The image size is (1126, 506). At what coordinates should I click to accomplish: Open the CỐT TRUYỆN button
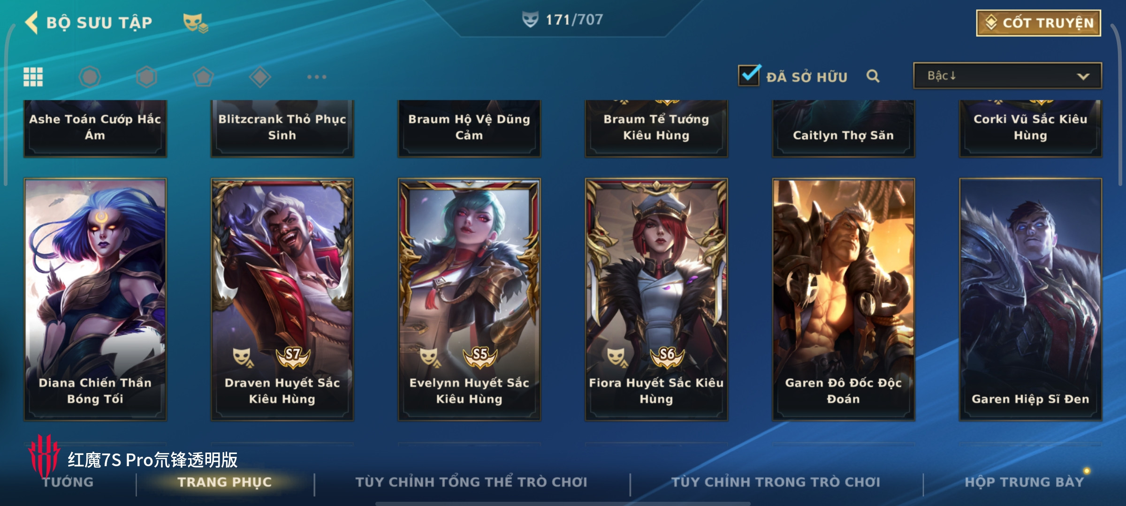point(1039,22)
